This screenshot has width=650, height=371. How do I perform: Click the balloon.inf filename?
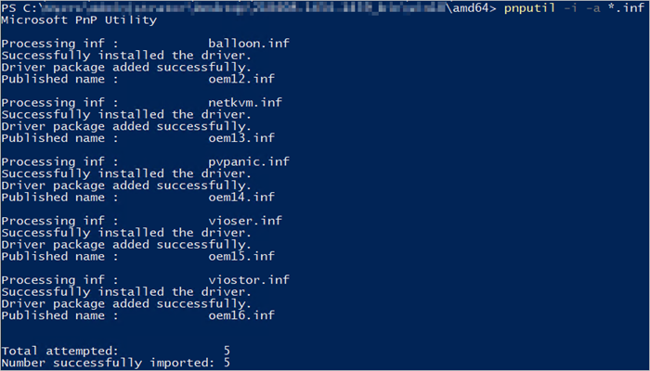tap(249, 44)
